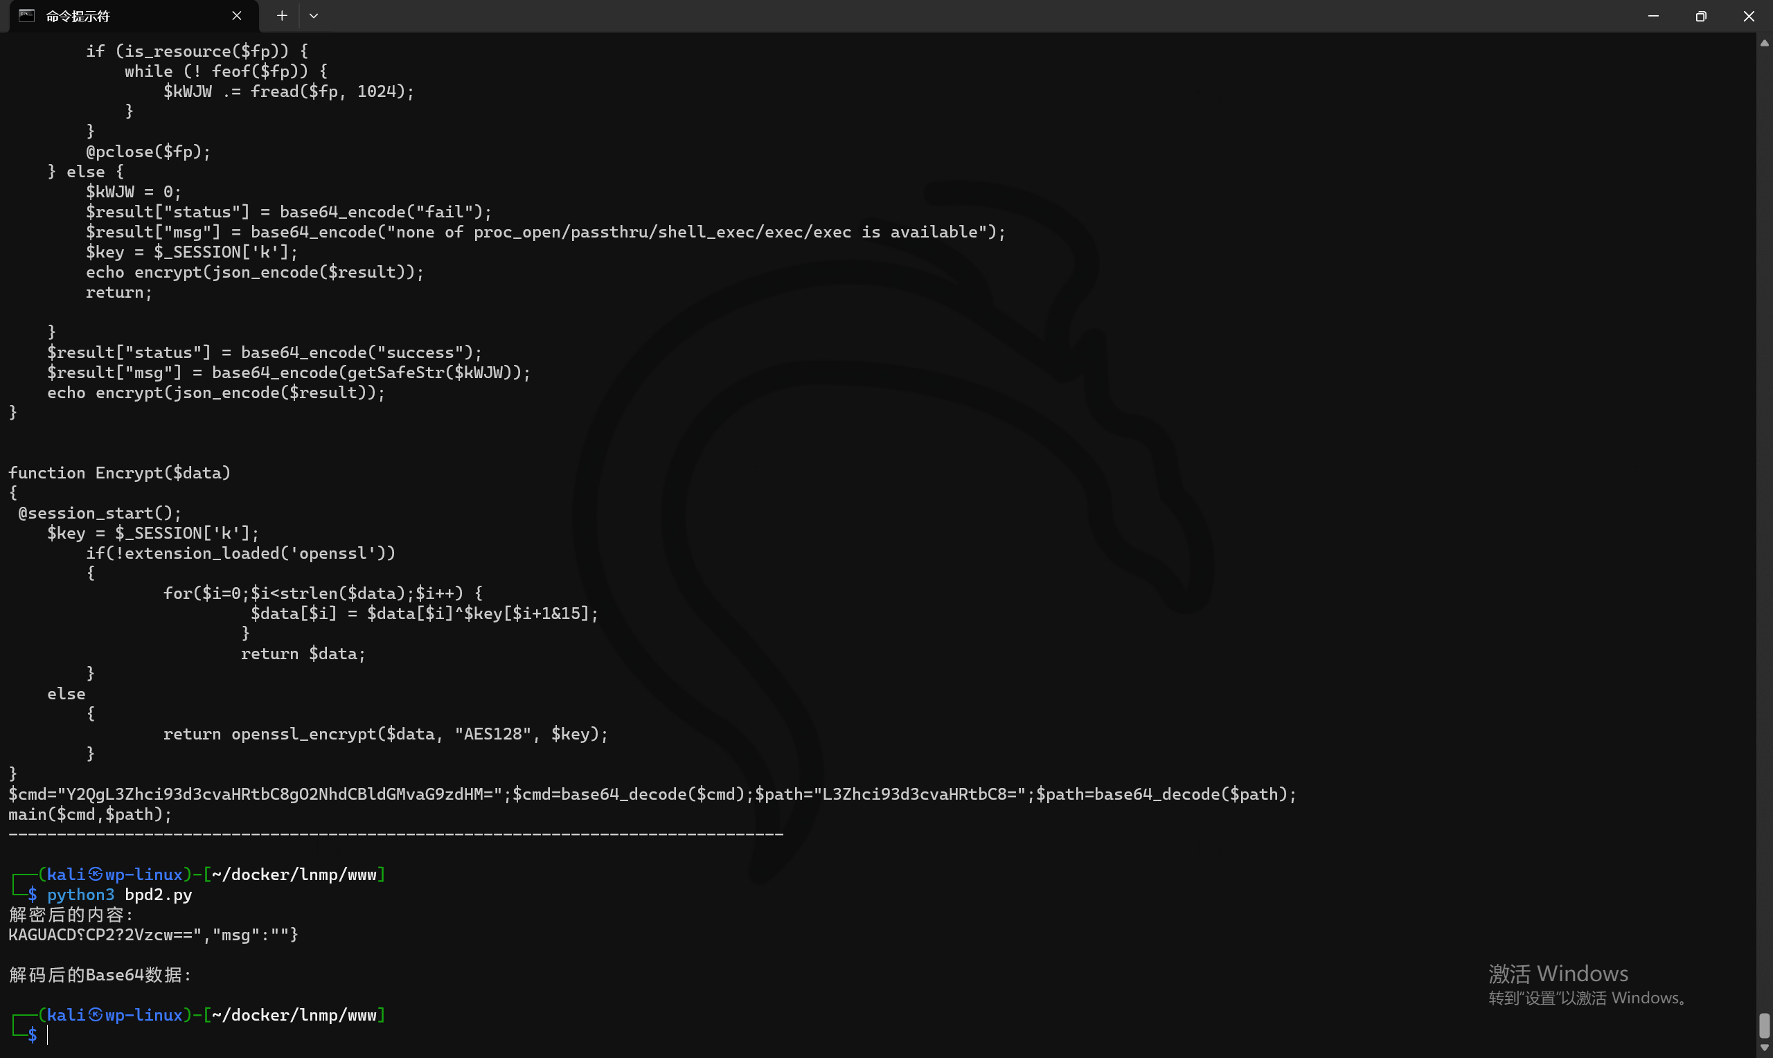The height and width of the screenshot is (1058, 1773).
Task: Click the scrollbar down arrow
Action: tap(1765, 1048)
